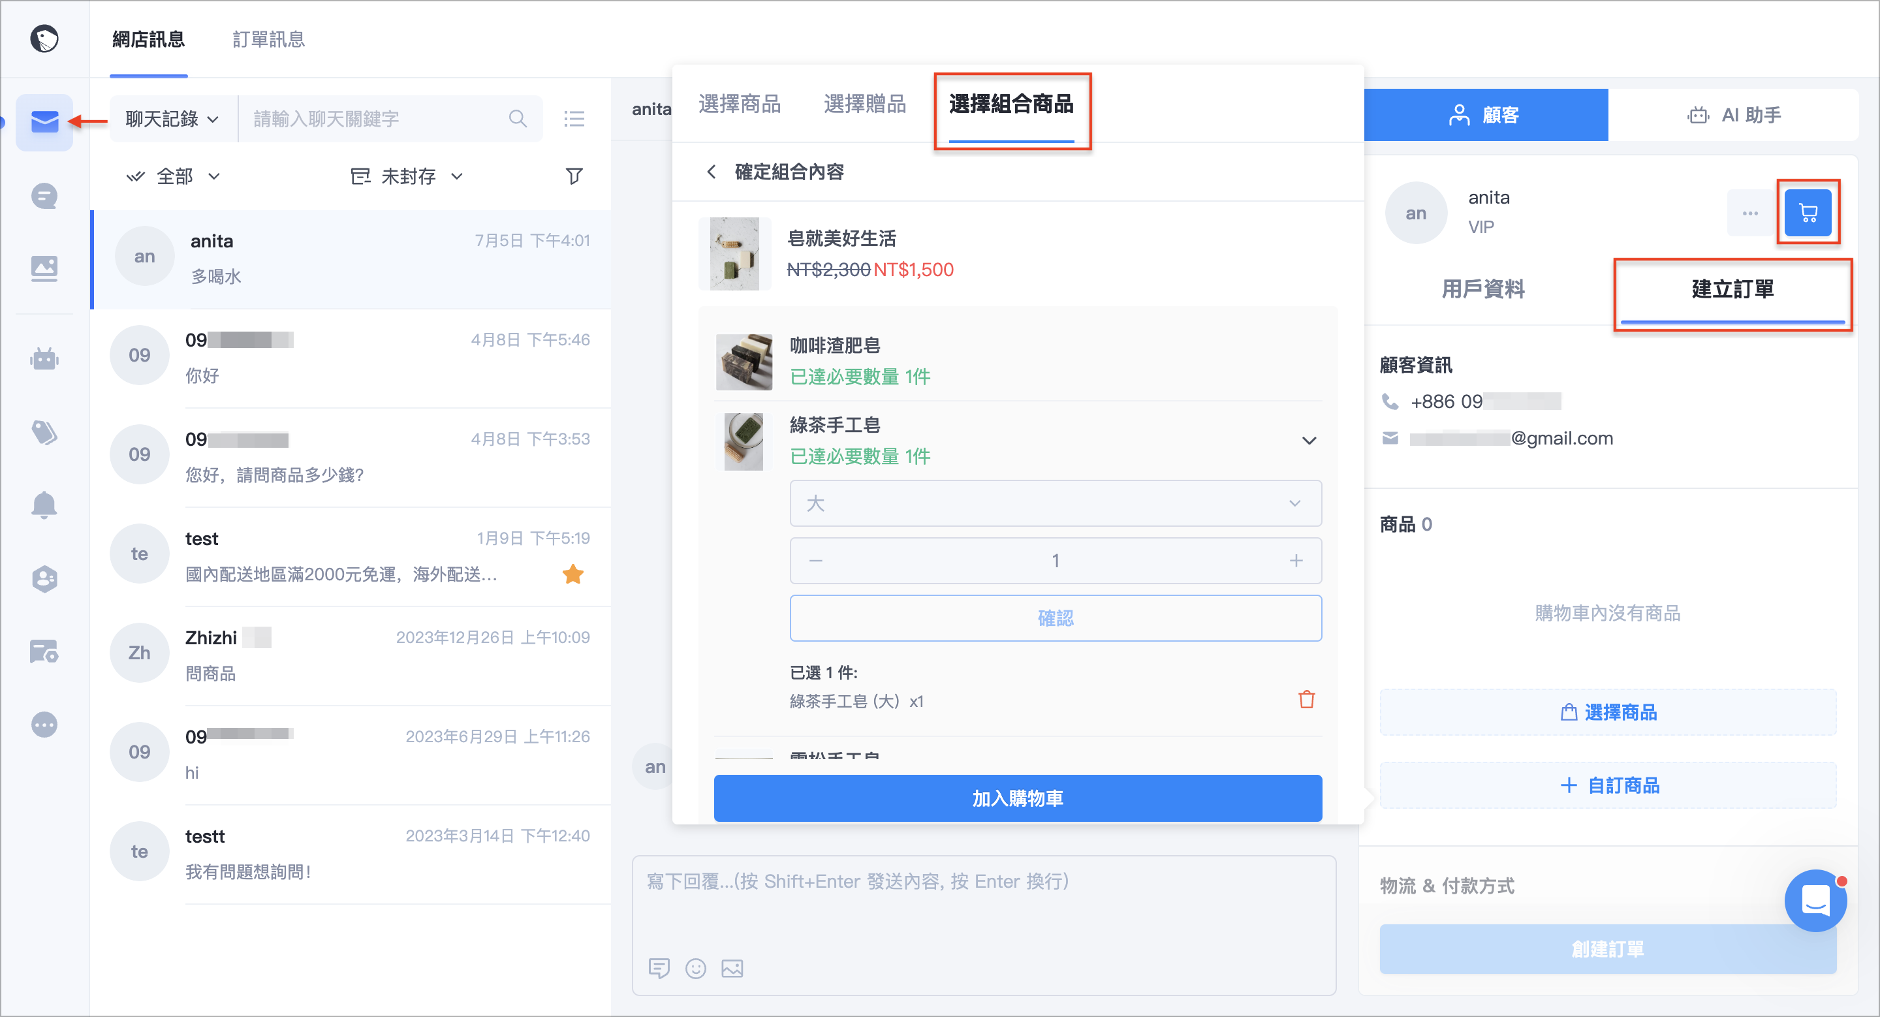This screenshot has width=1880, height=1017.
Task: Click the three-dot more button beside anita
Action: coord(1750,213)
